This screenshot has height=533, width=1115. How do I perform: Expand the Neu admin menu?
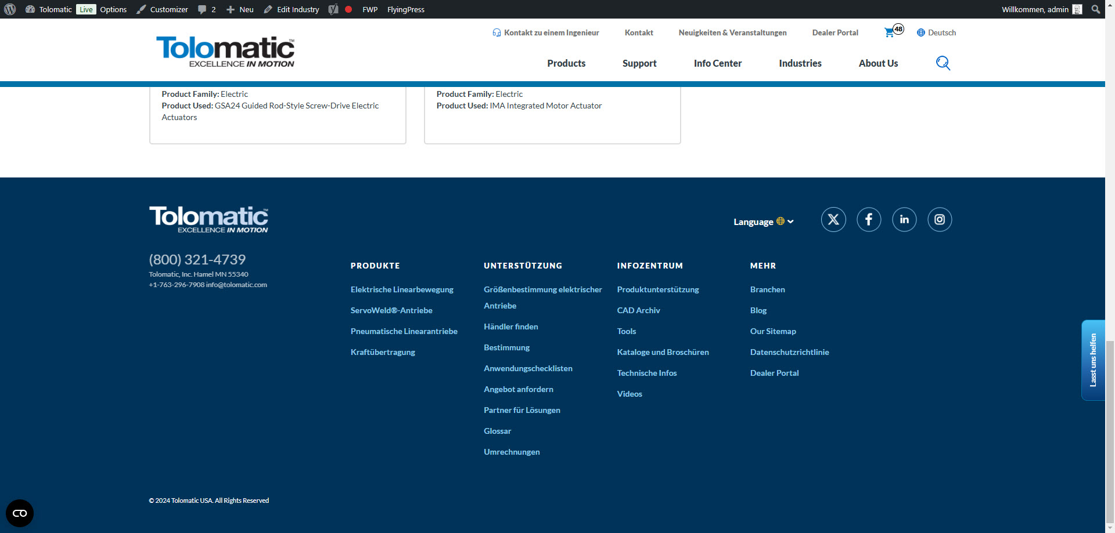pyautogui.click(x=240, y=9)
